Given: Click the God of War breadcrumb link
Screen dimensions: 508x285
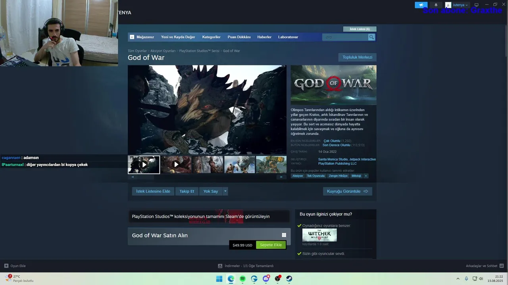Looking at the screenshot, I should coord(231,51).
